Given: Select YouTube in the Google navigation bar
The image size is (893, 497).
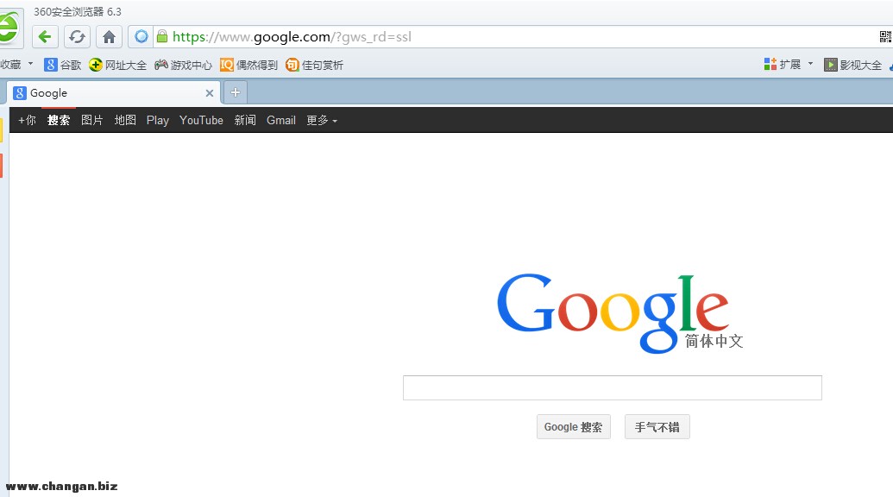Looking at the screenshot, I should (x=201, y=121).
